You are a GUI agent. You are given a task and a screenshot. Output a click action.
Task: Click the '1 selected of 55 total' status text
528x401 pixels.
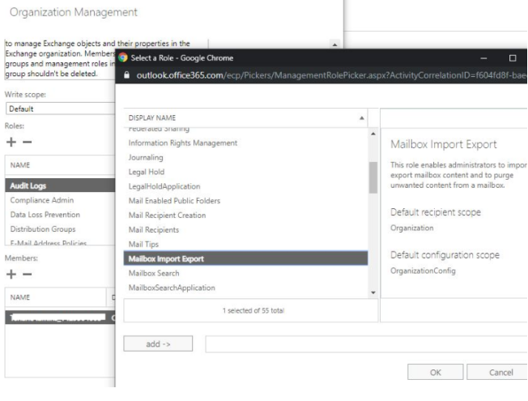(253, 310)
